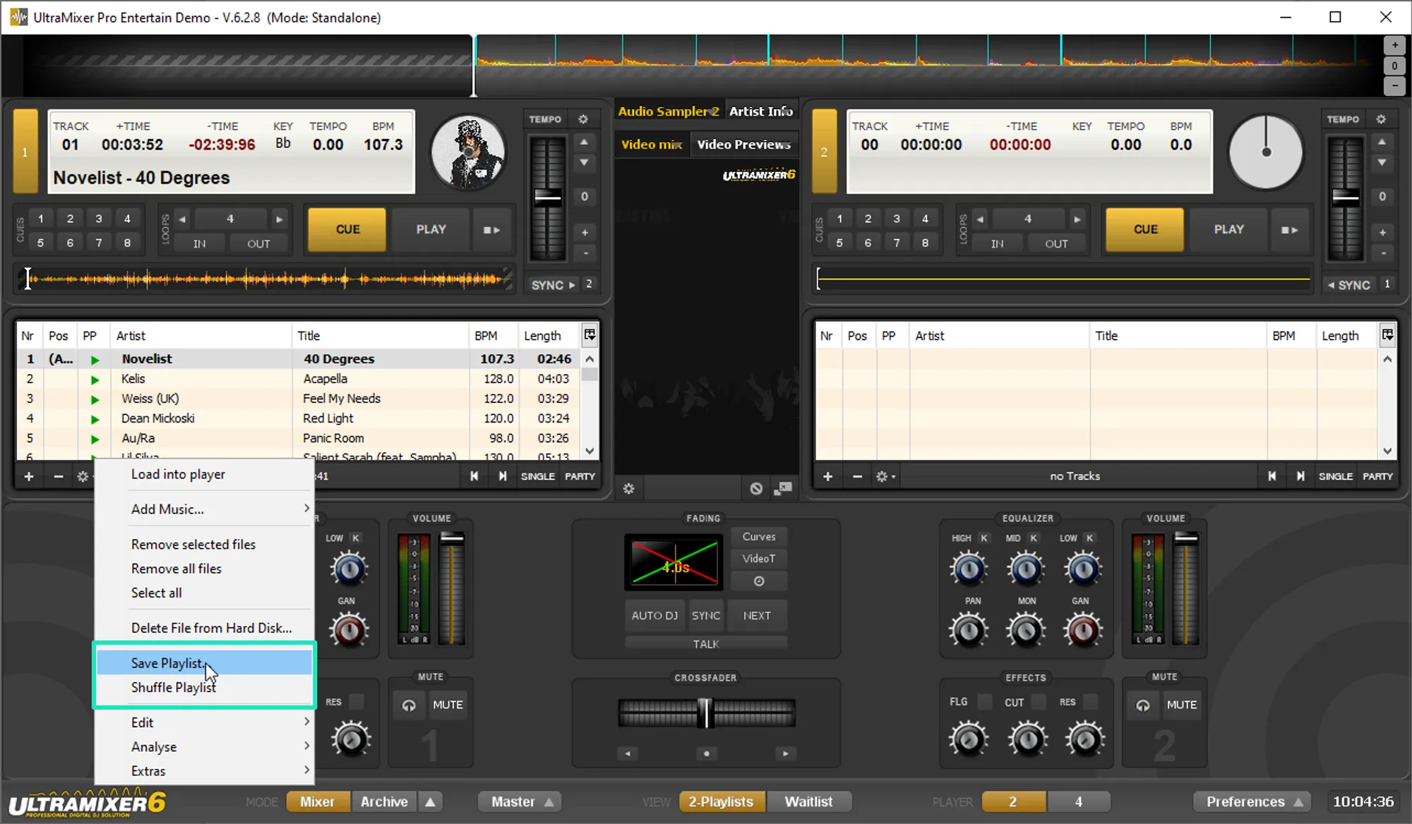This screenshot has height=824, width=1412.
Task: Click the Waitlist view button
Action: [808, 802]
